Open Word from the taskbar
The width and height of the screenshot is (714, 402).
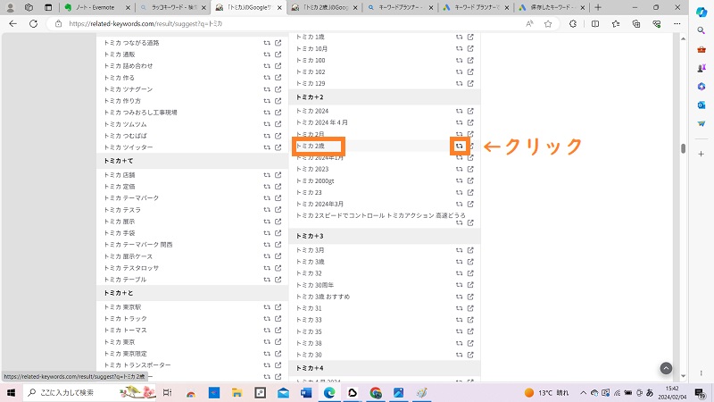(306, 392)
